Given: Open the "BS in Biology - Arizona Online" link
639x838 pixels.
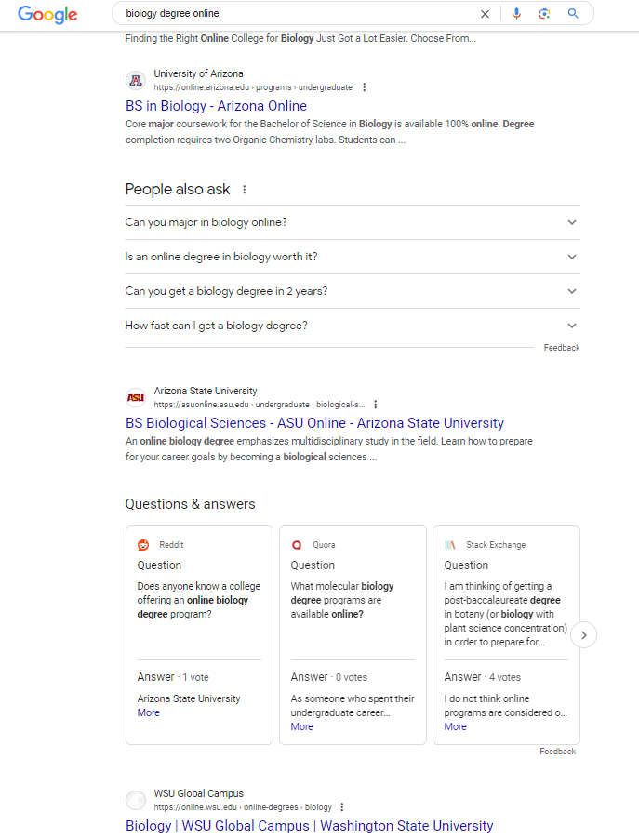Looking at the screenshot, I should point(216,106).
